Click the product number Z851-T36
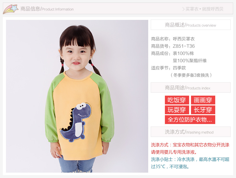This screenshot has width=236, height=178. [x=184, y=46]
